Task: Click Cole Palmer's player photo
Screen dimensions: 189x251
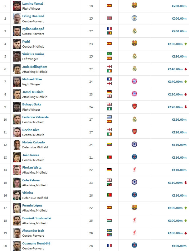Action: 17,183
